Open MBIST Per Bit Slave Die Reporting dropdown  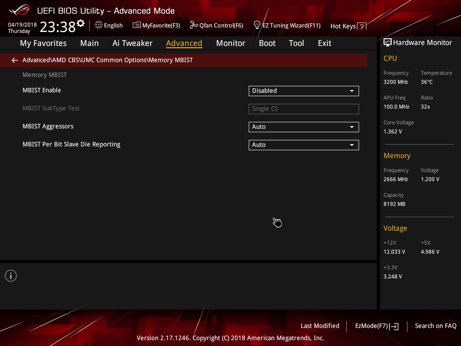pyautogui.click(x=304, y=145)
